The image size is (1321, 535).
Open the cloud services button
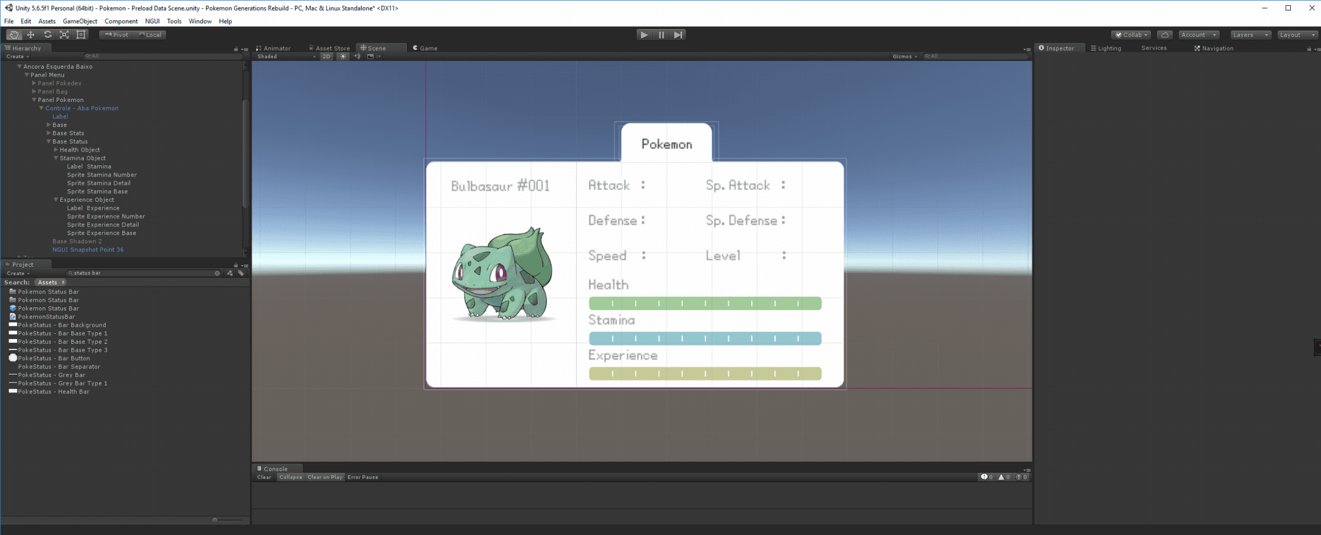coord(1165,35)
